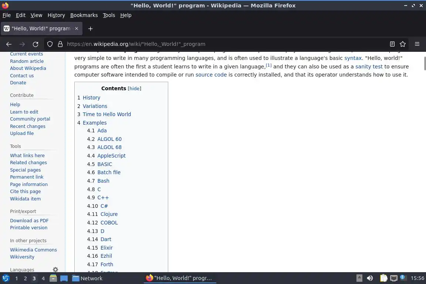Open the History menu
The height and width of the screenshot is (284, 426).
[x=56, y=15]
